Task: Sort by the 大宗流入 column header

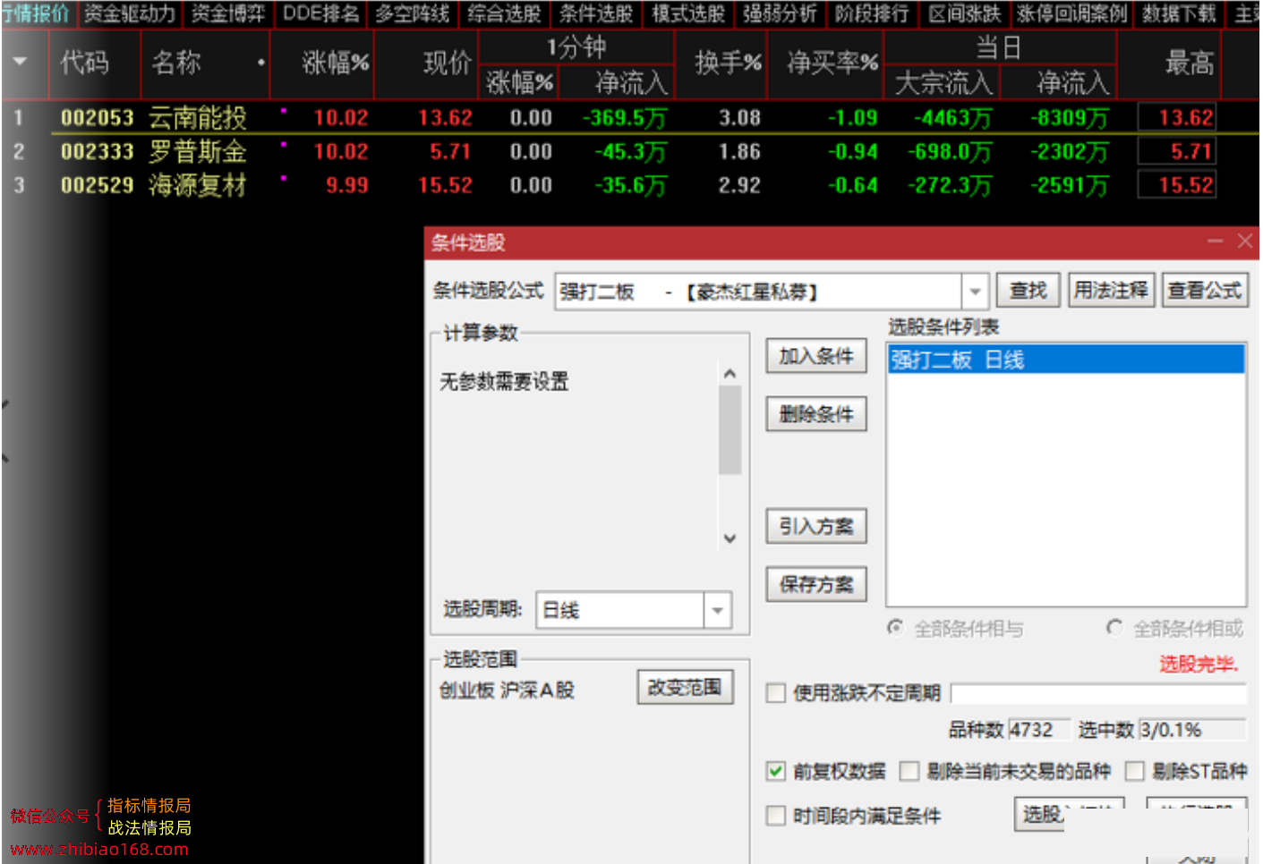Action: coord(943,83)
